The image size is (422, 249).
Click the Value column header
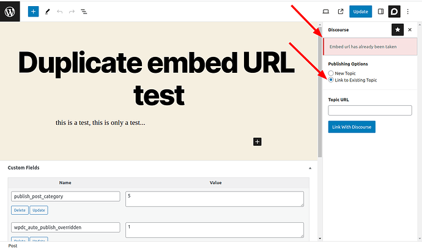(215, 183)
